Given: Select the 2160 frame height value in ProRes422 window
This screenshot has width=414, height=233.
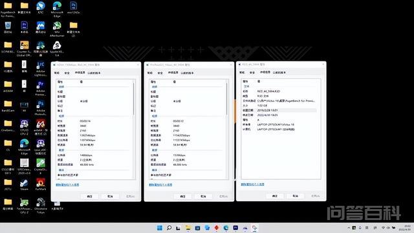Looking at the screenshot, I should [176, 131].
